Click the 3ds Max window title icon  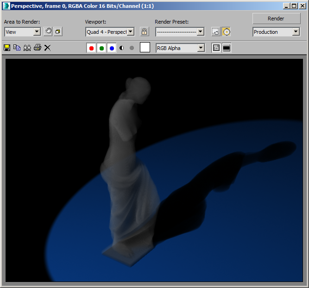(x=6, y=6)
